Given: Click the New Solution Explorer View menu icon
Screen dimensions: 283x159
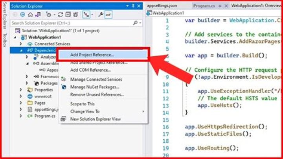Looking at the screenshot, I should tap(63, 119).
